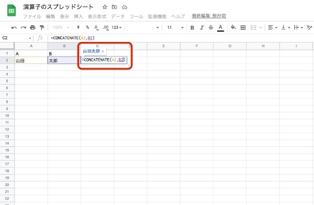The width and height of the screenshot is (314, 205).
Task: Close the 山田太郎 formula preview tooltip
Action: point(103,51)
